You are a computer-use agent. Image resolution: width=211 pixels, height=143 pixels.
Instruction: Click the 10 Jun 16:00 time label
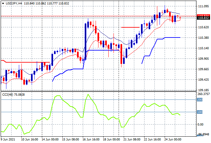click(29, 140)
